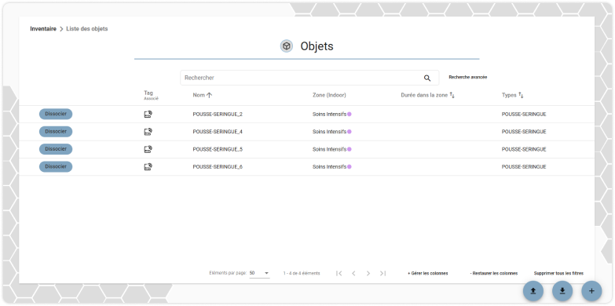Click the plus add-object button

591,291
